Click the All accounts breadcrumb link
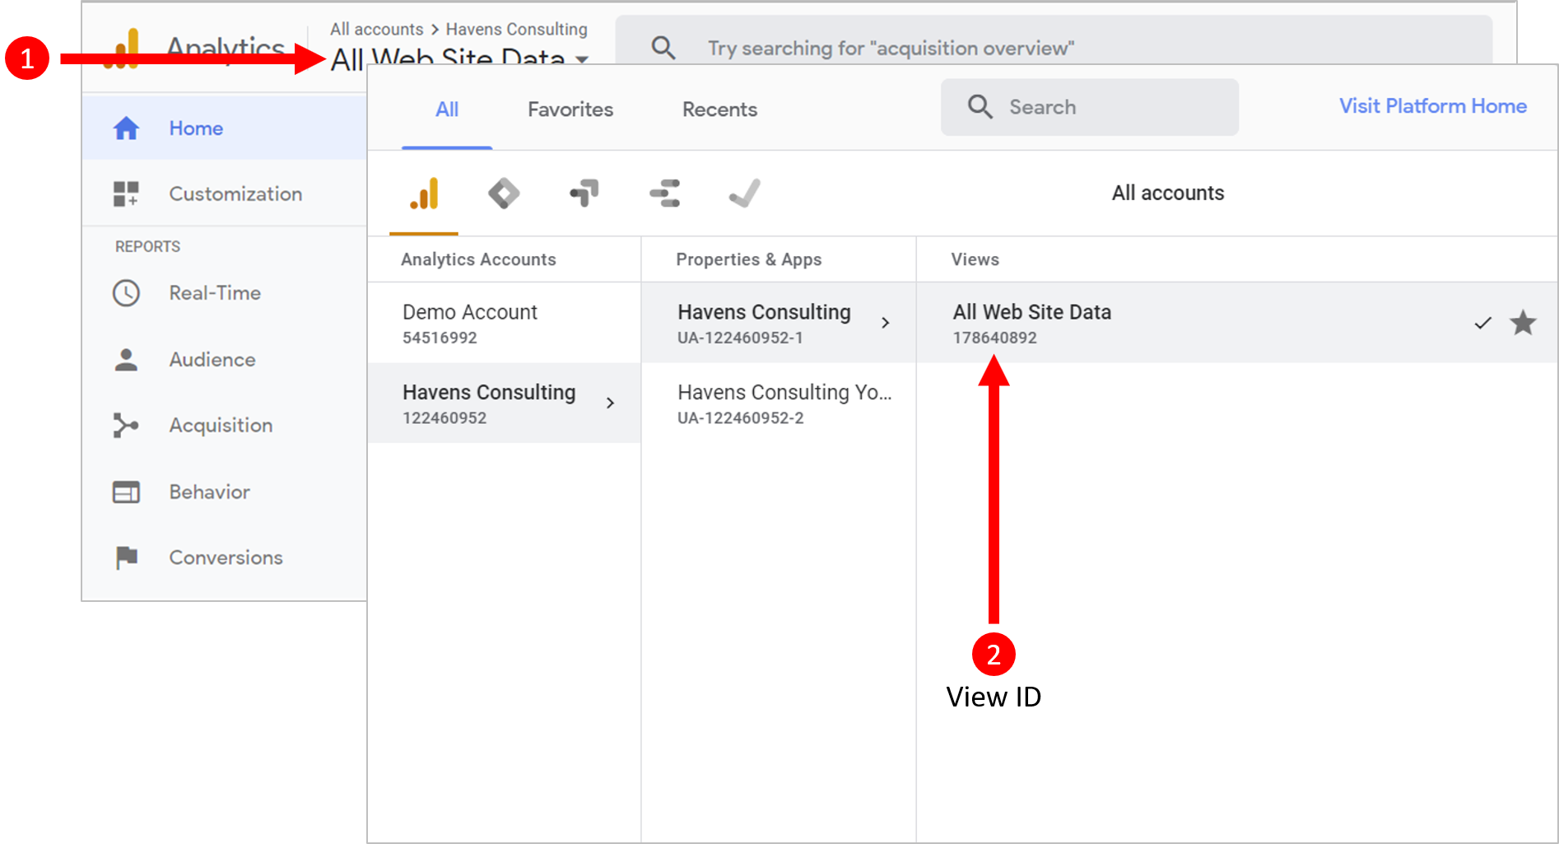The width and height of the screenshot is (1559, 844). [x=377, y=30]
